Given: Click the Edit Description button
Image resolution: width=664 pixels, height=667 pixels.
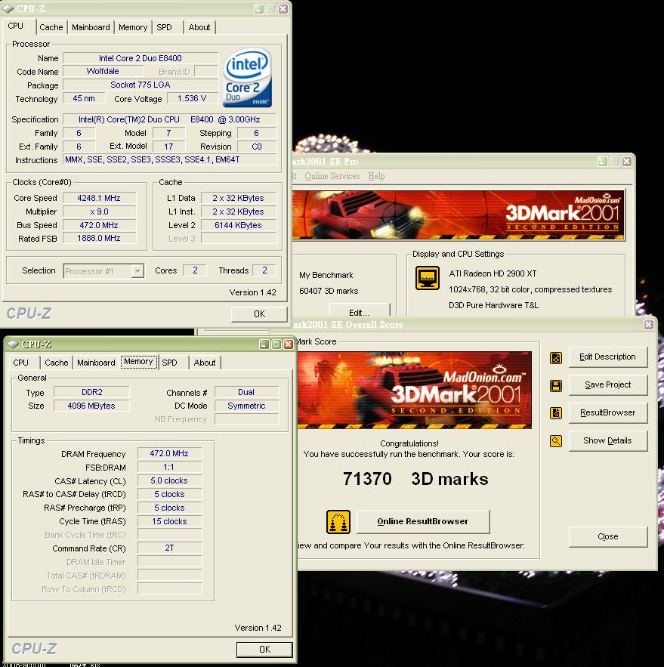Looking at the screenshot, I should (608, 357).
